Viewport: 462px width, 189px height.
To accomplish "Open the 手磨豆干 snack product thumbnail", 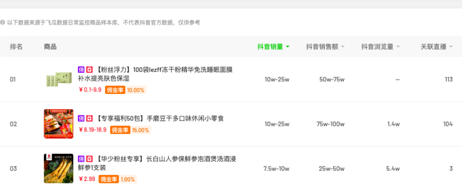I will coord(59,124).
